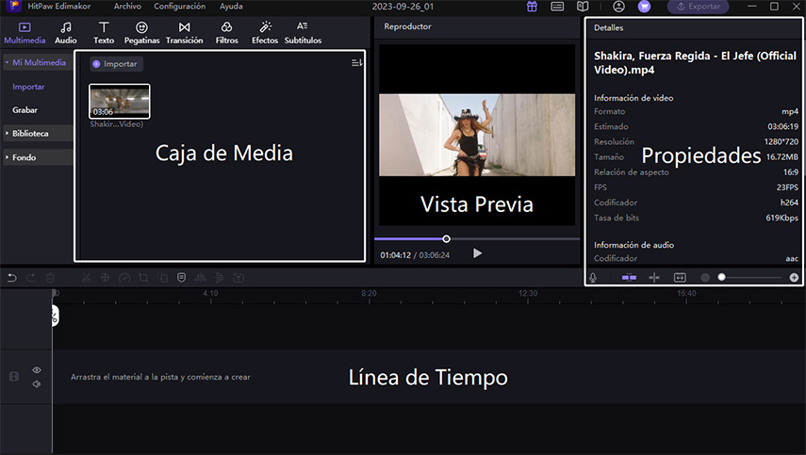Click the 4:10 mark on timeline ruler
806x455 pixels.
(210, 293)
